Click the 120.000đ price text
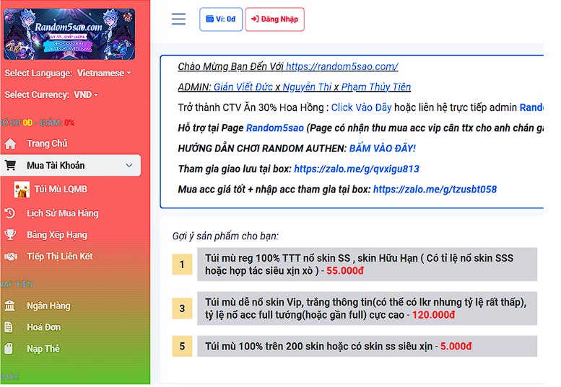Screen dimensions: 561x387 [434, 315]
